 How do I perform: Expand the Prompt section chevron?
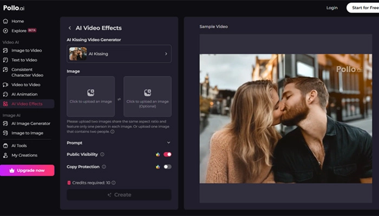[x=168, y=143]
